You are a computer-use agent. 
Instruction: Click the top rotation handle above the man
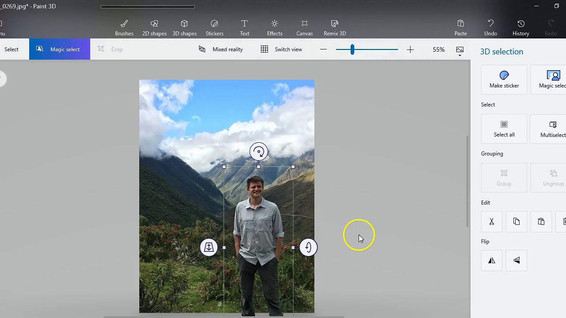[259, 152]
